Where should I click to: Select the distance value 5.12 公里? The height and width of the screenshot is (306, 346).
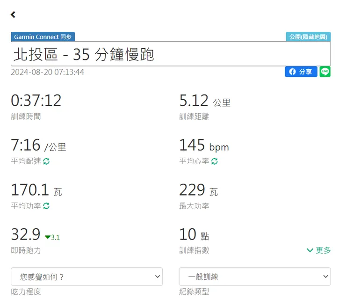tap(205, 101)
